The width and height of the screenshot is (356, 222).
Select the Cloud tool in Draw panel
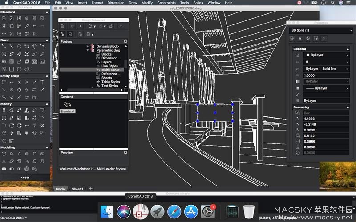[27, 69]
